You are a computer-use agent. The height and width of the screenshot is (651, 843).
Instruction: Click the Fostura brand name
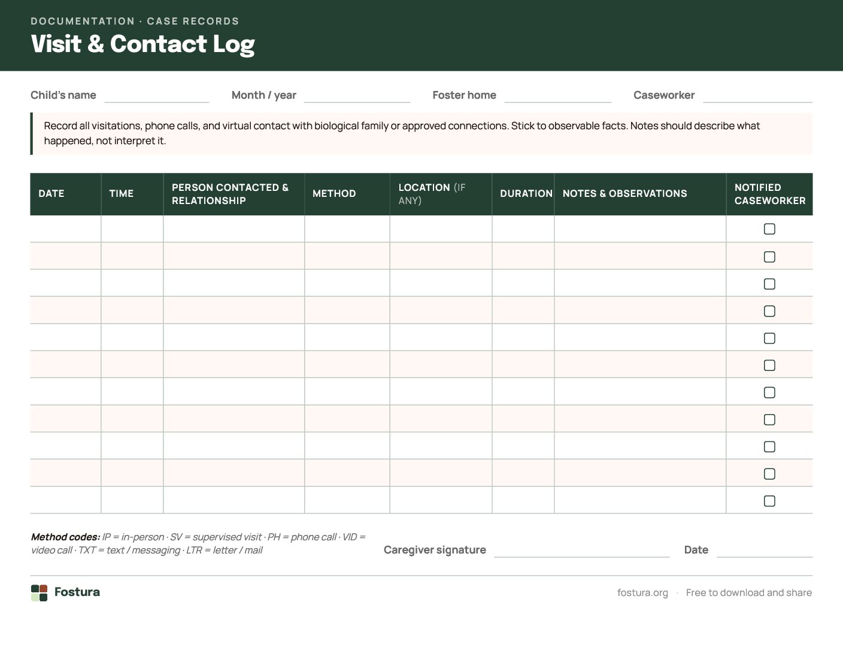(77, 592)
